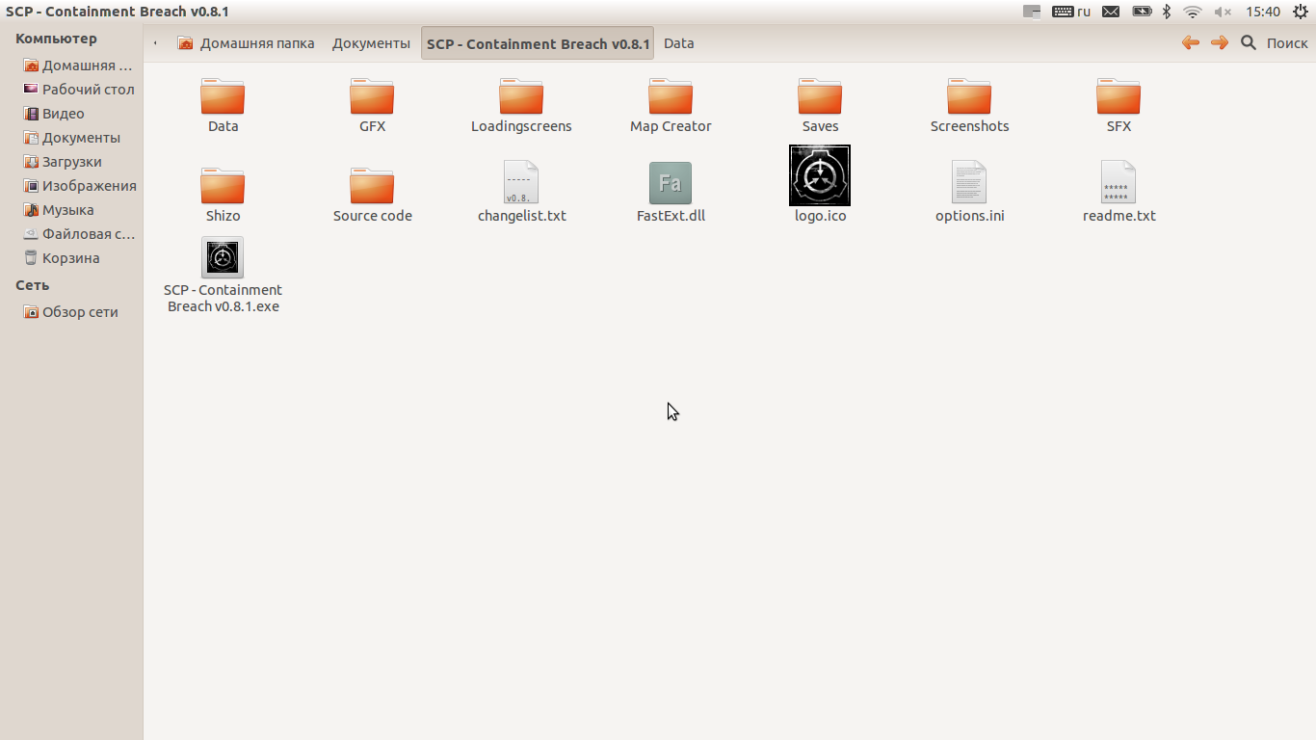
Task: Open the Bluetooth indicator
Action: coord(1166,12)
